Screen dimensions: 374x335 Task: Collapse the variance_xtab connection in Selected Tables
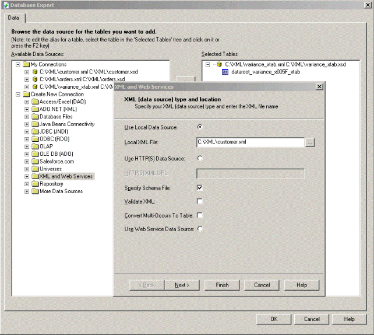click(208, 65)
